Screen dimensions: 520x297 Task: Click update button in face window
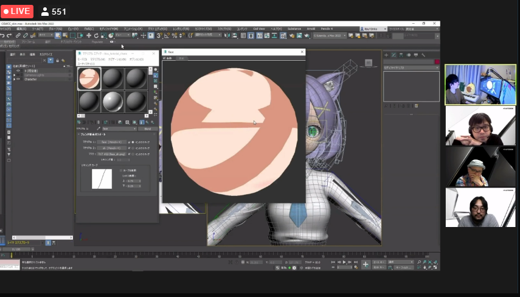(181, 58)
